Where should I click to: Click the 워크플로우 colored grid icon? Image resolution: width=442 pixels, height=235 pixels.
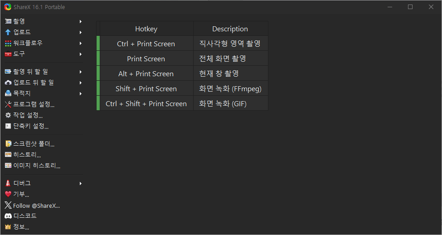(8, 43)
